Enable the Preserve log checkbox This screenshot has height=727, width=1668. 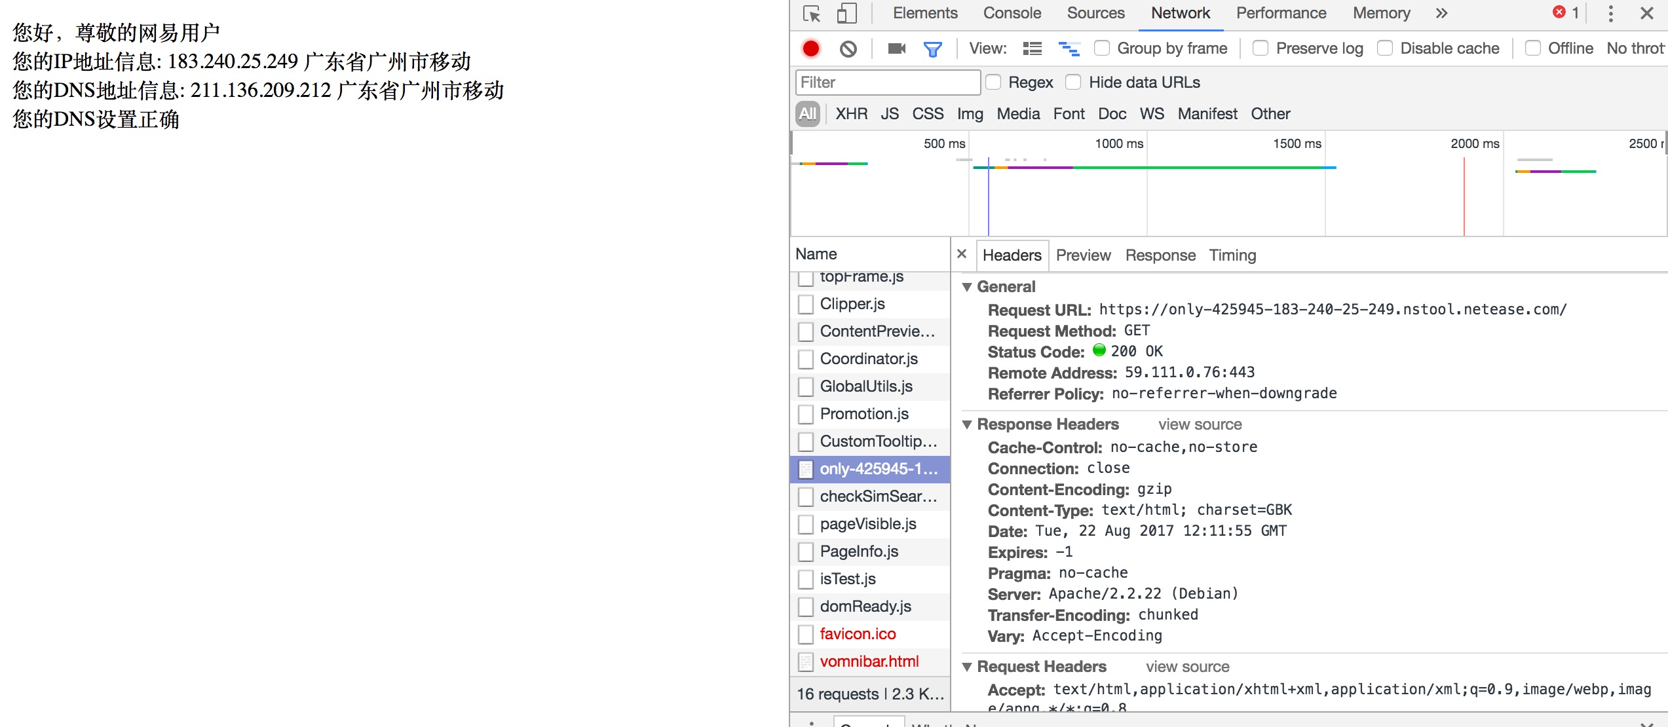click(1260, 48)
